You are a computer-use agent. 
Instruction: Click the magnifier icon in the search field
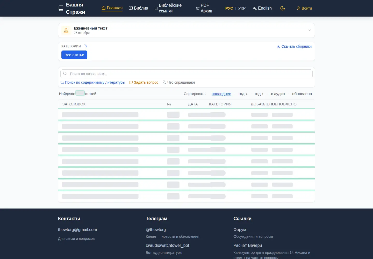[x=65, y=74]
